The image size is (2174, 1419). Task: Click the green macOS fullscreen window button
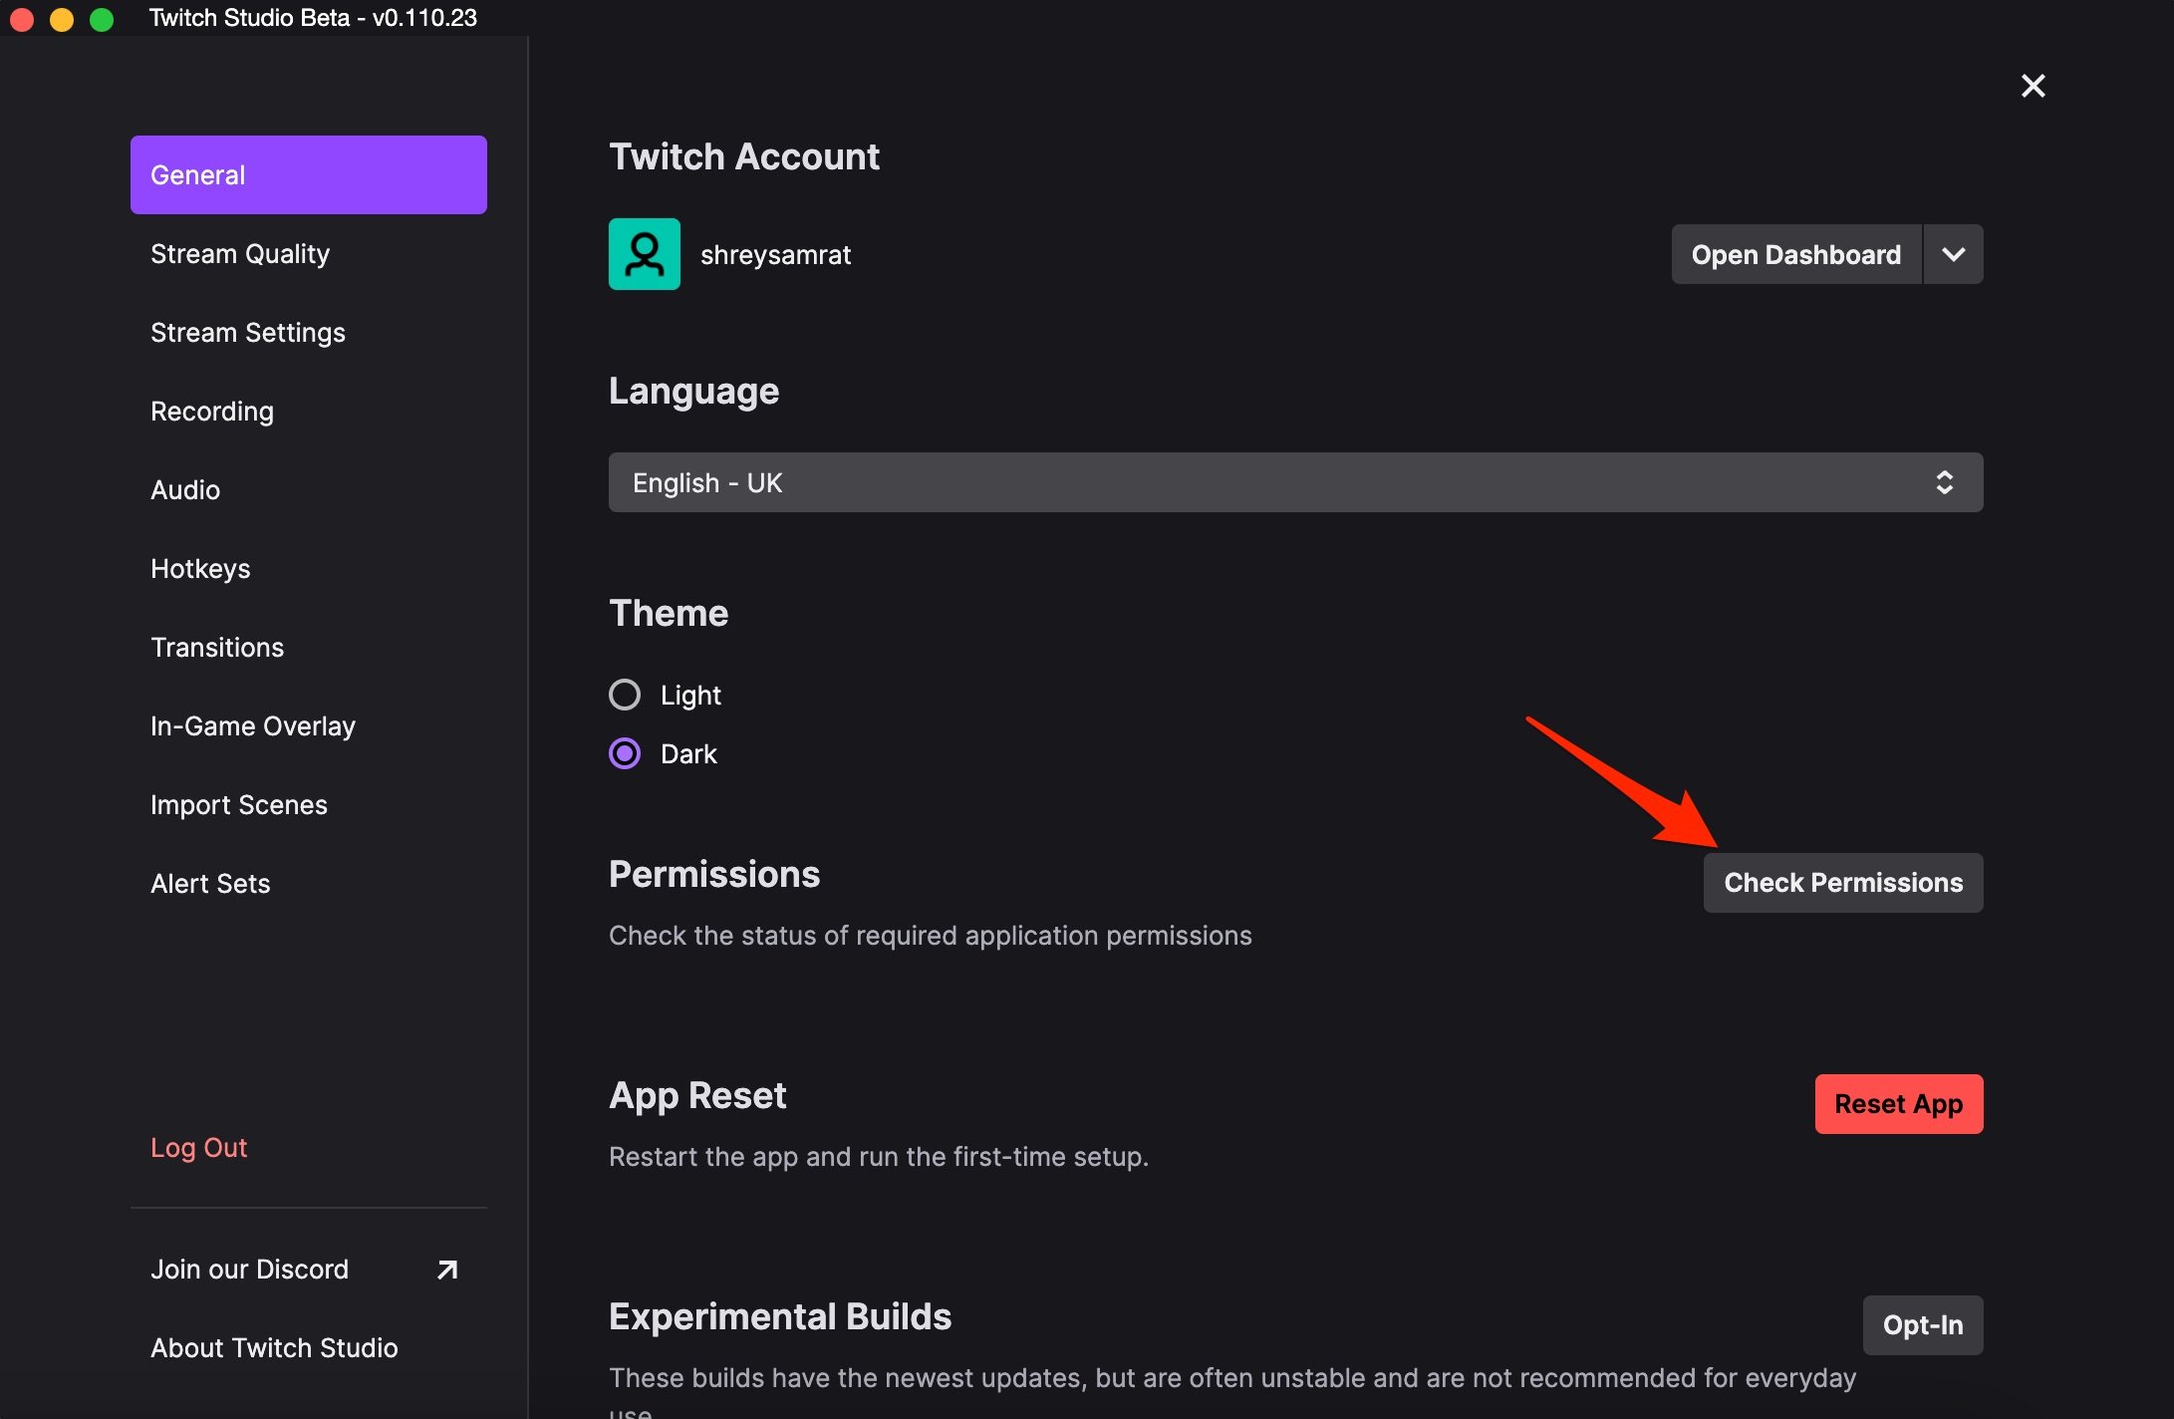[102, 19]
